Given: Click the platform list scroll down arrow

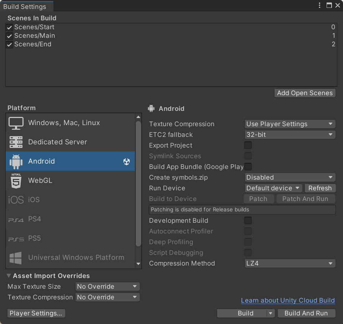Looking at the screenshot, I should [138, 264].
